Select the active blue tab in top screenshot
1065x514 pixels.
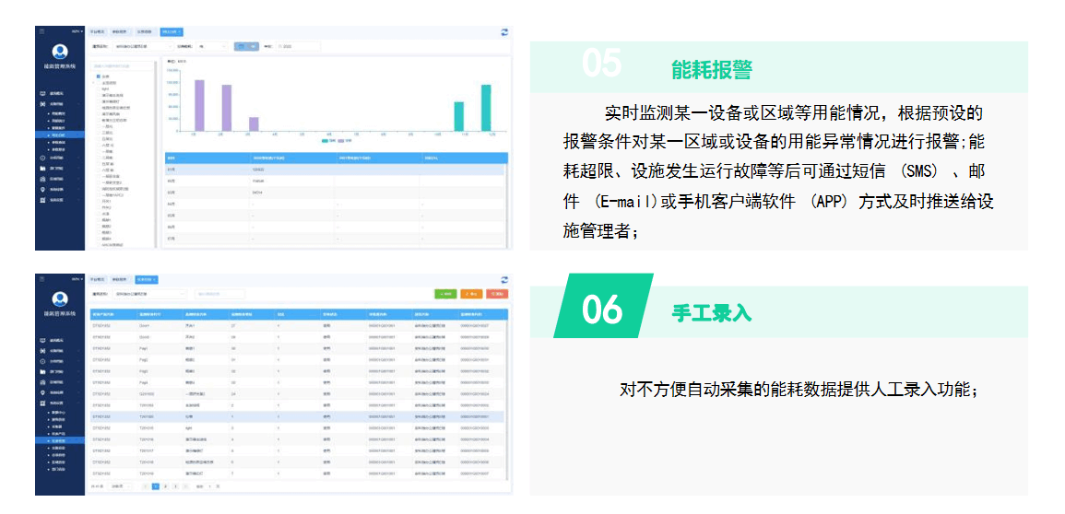(172, 31)
